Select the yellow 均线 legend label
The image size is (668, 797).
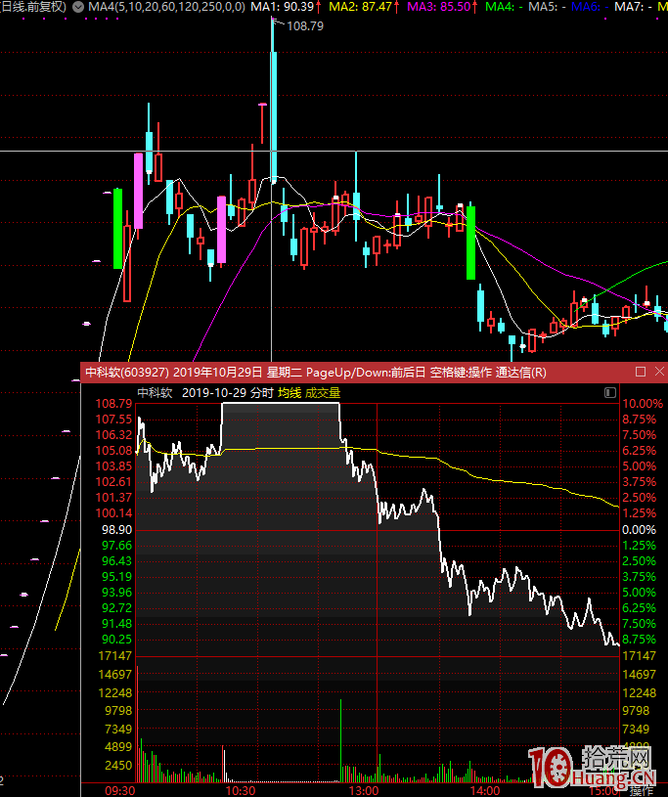(x=289, y=393)
